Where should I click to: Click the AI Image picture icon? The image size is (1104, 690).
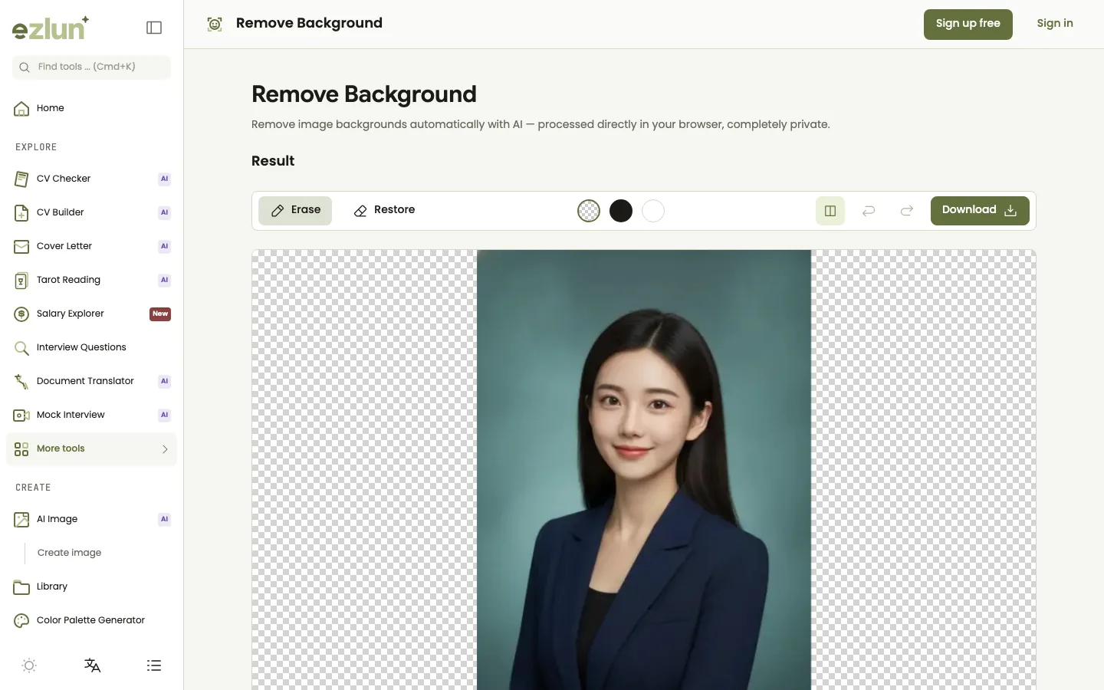coord(21,520)
